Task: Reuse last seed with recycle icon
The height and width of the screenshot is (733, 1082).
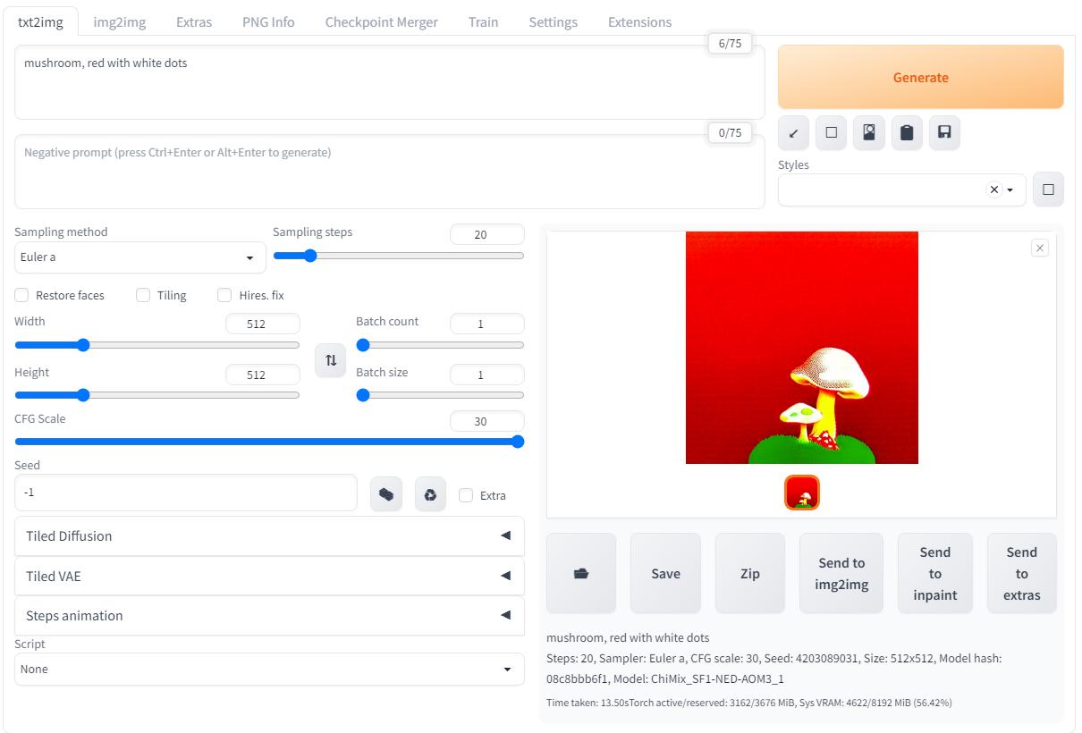Action: pyautogui.click(x=430, y=493)
